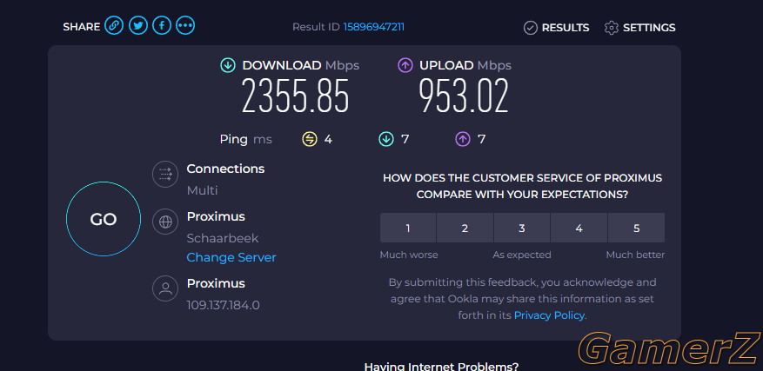Click the download arrow icon beside DOWNLOAD
Viewport: 763px width, 371px height.
click(x=228, y=66)
